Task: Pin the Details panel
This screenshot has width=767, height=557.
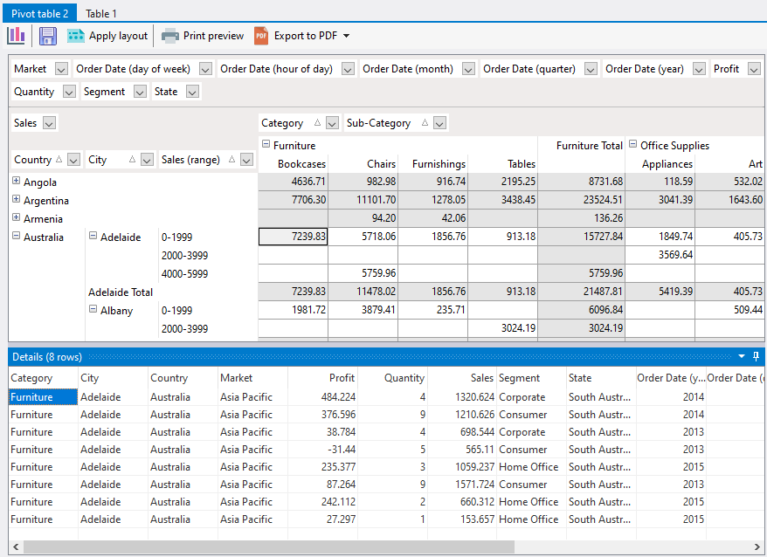Action: click(x=757, y=357)
